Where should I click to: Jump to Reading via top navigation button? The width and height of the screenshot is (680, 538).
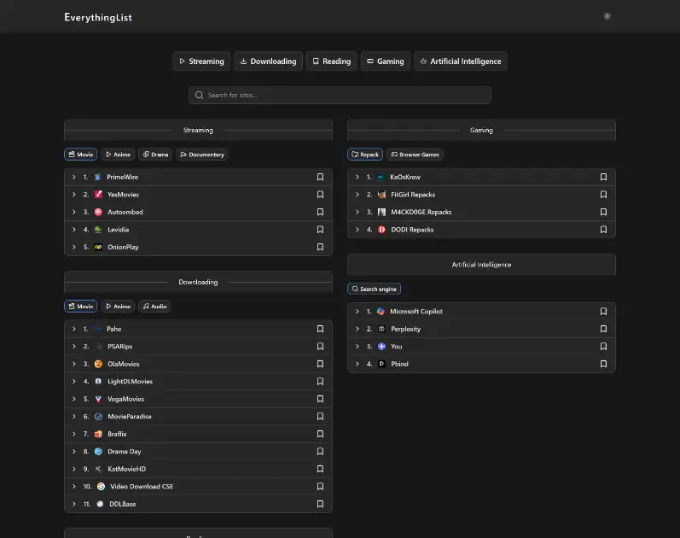332,61
